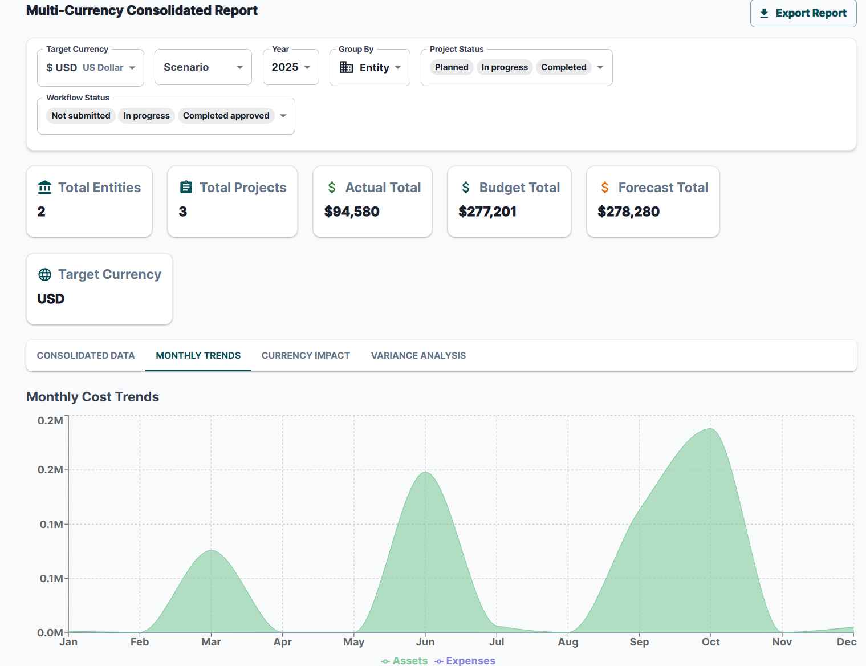This screenshot has width=866, height=666.
Task: Expand the Year 2025 dropdown
Action: 291,67
